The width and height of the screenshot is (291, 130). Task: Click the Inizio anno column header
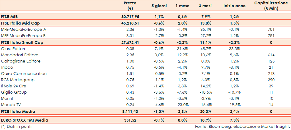234,6
